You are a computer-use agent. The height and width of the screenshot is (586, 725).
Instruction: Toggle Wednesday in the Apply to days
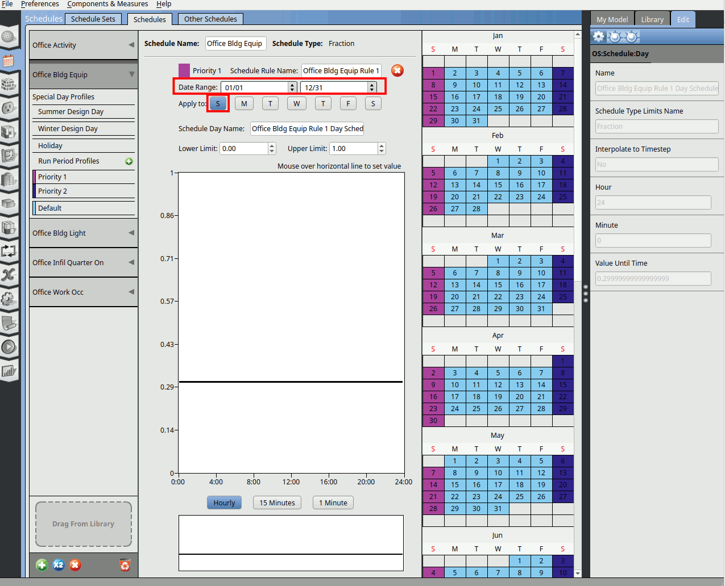point(296,103)
